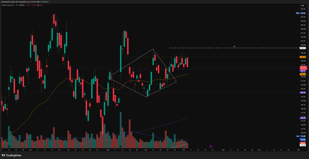Select the white diamond pattern drawing
This screenshot has height=159, width=309.
click(x=142, y=73)
